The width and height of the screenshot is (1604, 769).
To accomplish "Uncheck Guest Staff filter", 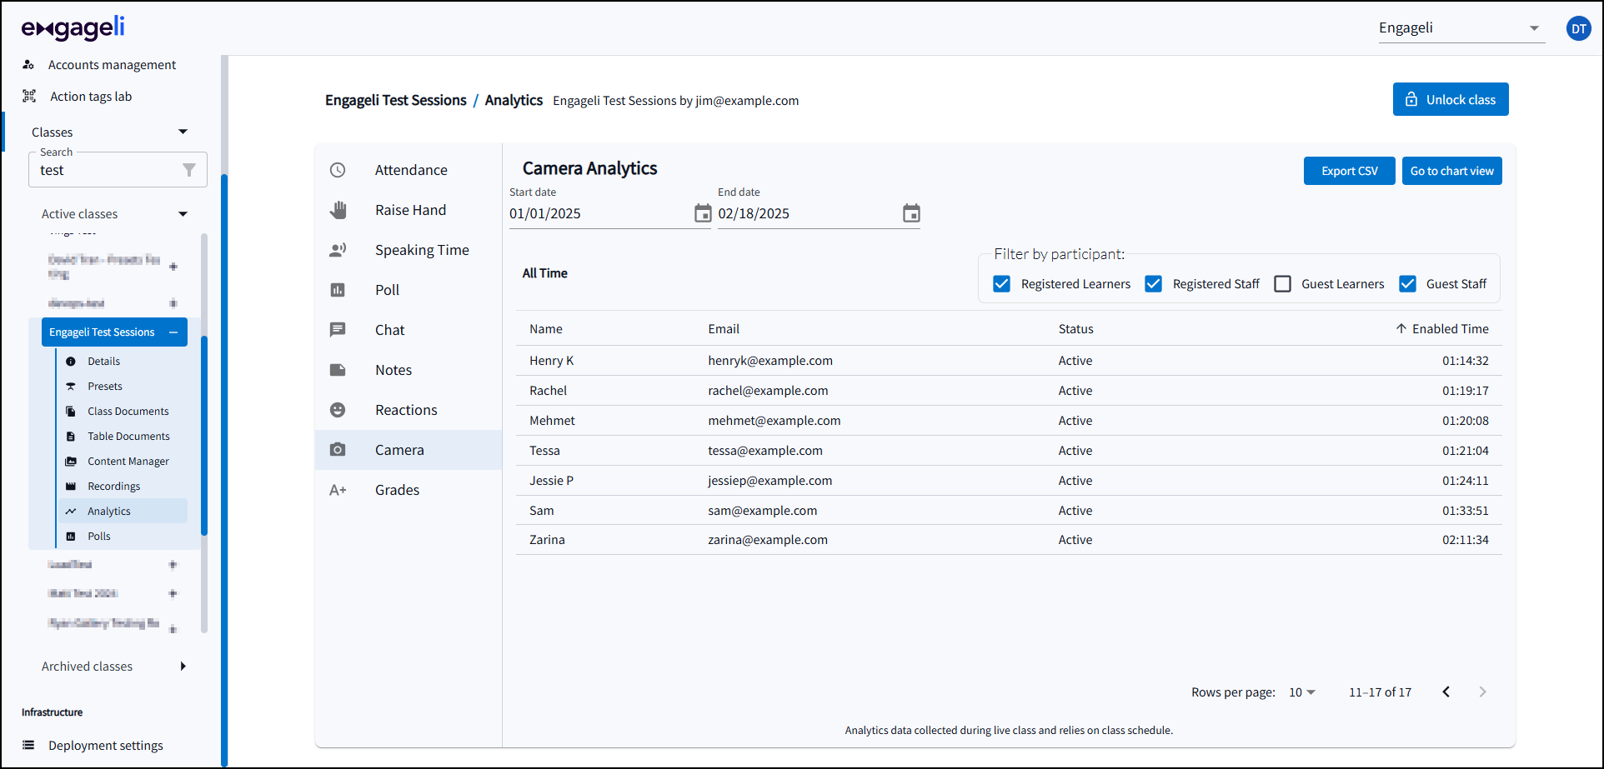I will [x=1408, y=284].
